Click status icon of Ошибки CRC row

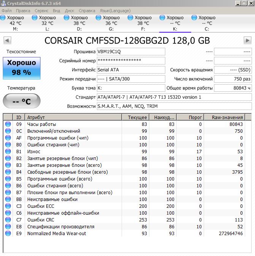8,220
